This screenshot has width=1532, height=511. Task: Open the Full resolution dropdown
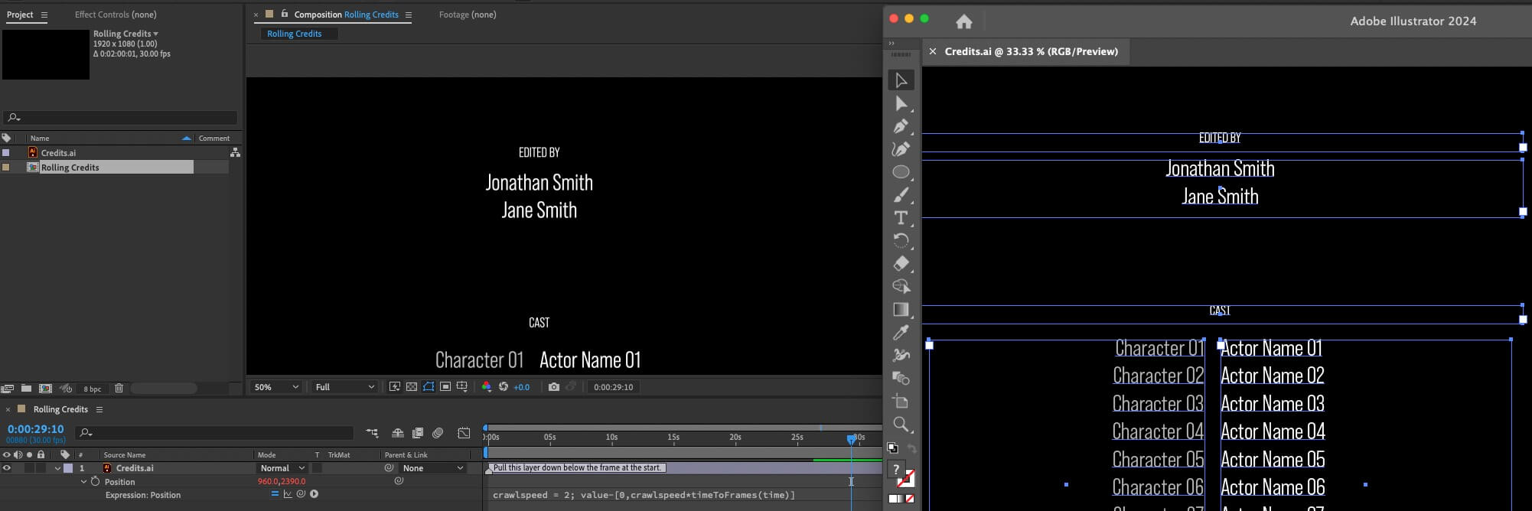point(344,387)
